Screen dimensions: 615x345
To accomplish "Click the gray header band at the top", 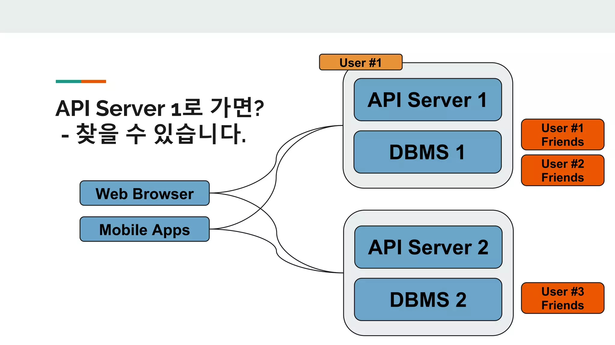I will (x=307, y=16).
